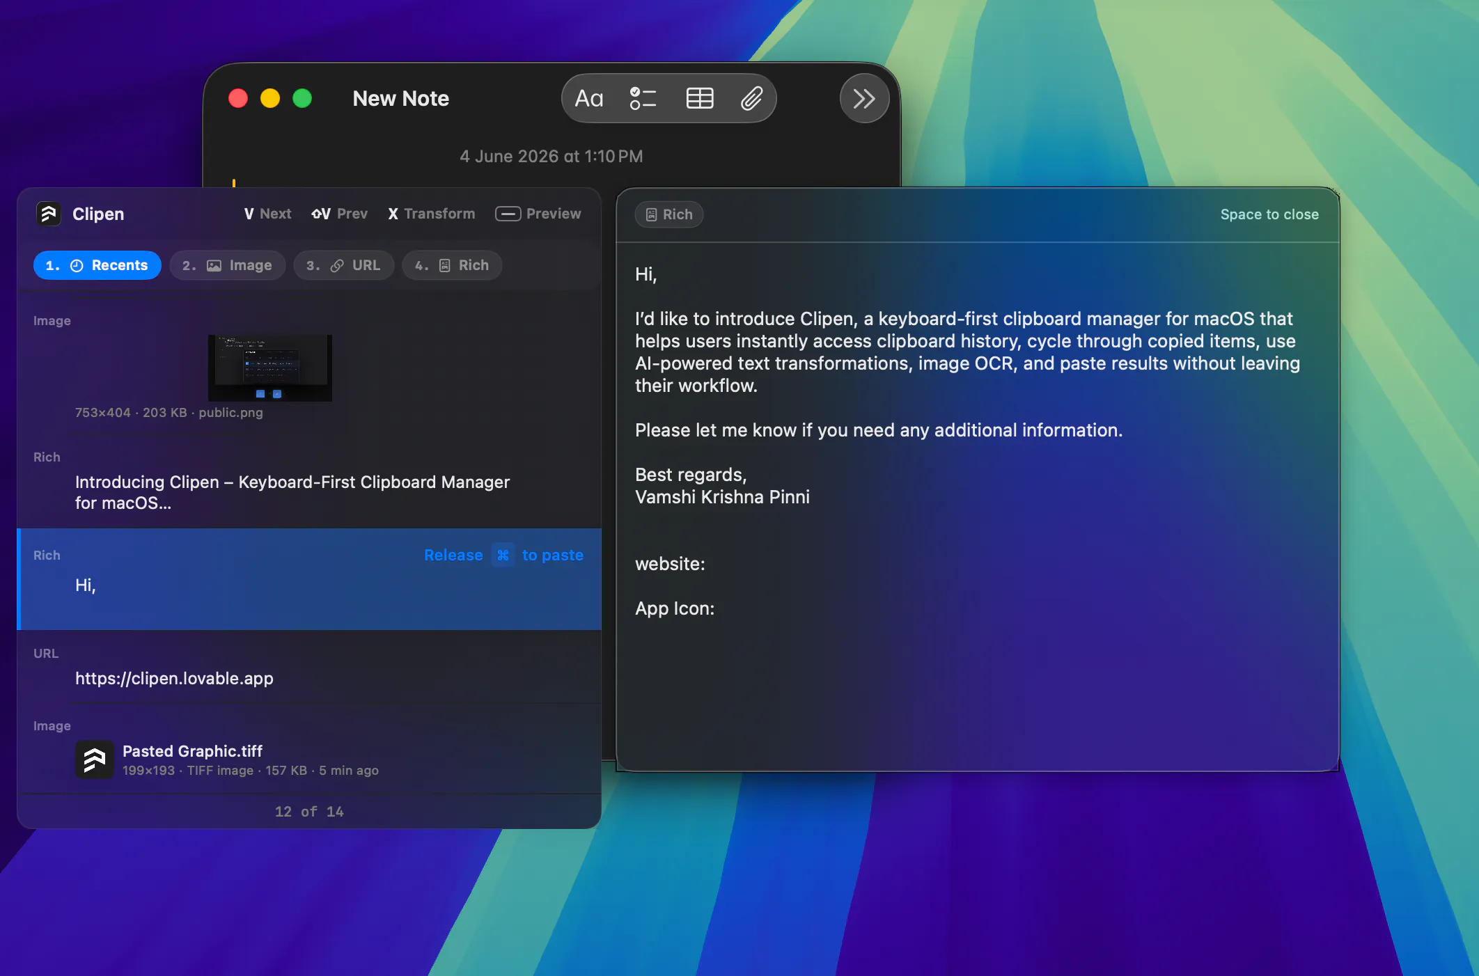Click the Clipen title text
This screenshot has width=1479, height=976.
(x=98, y=214)
